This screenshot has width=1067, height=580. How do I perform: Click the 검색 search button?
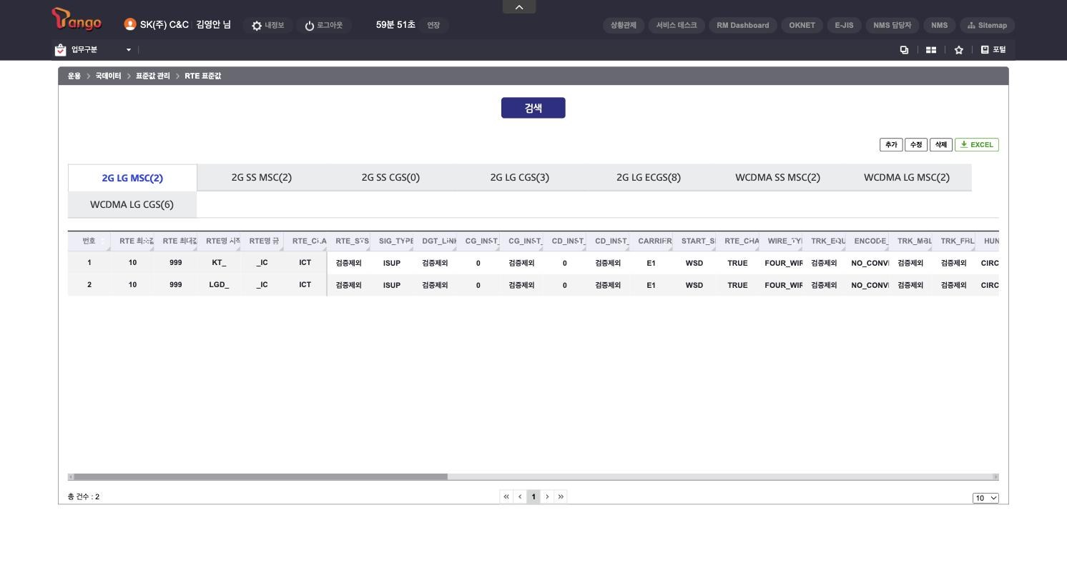tap(533, 108)
